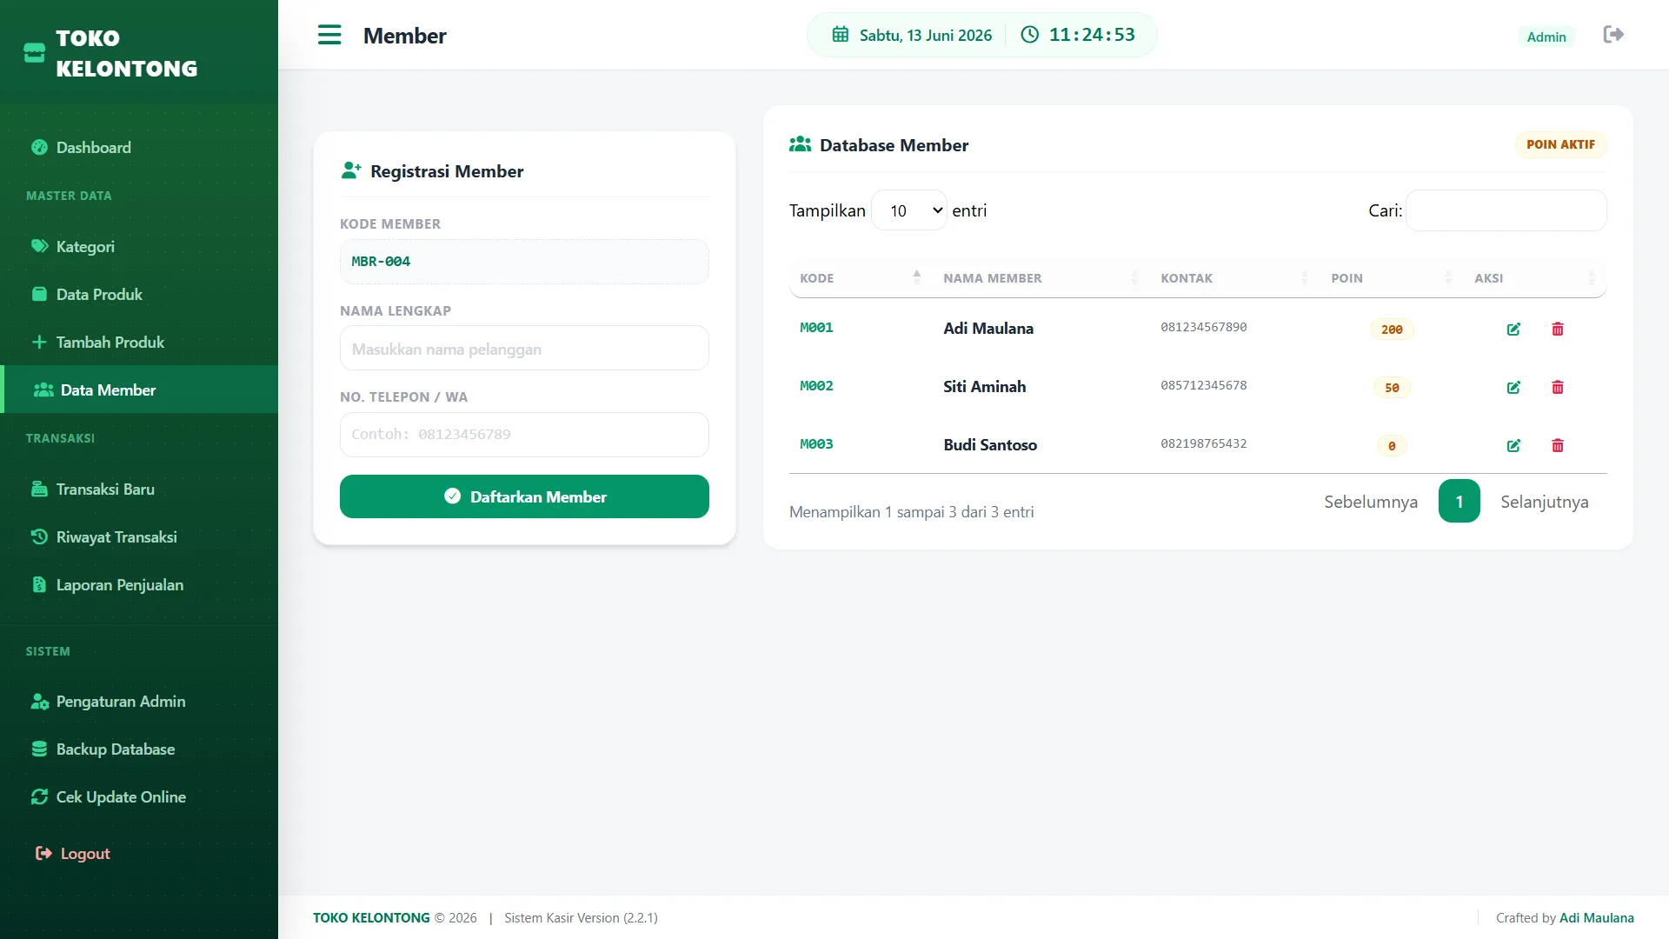Focus the Nama Lengkap input field

[524, 348]
